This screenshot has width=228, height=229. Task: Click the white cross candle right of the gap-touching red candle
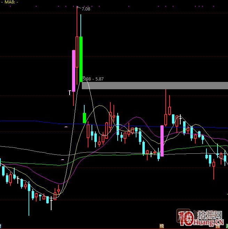click(180, 117)
